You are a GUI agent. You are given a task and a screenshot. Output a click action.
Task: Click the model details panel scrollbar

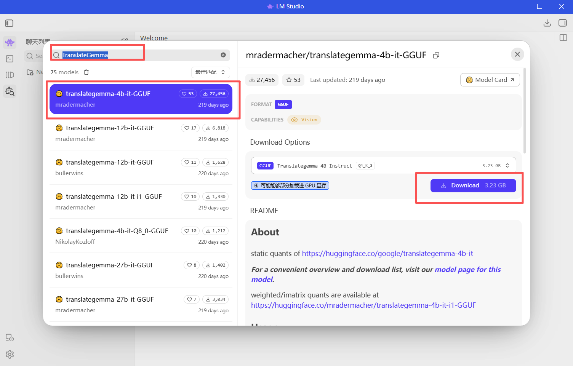pyautogui.click(x=525, y=111)
